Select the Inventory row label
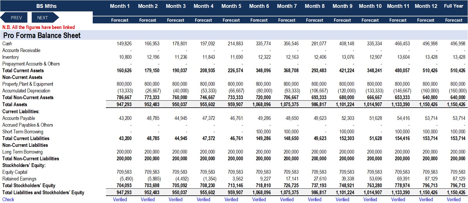468x203 pixels. [11, 57]
